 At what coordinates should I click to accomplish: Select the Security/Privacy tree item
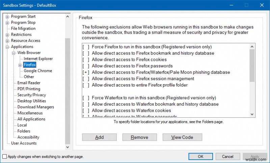(x=31, y=95)
